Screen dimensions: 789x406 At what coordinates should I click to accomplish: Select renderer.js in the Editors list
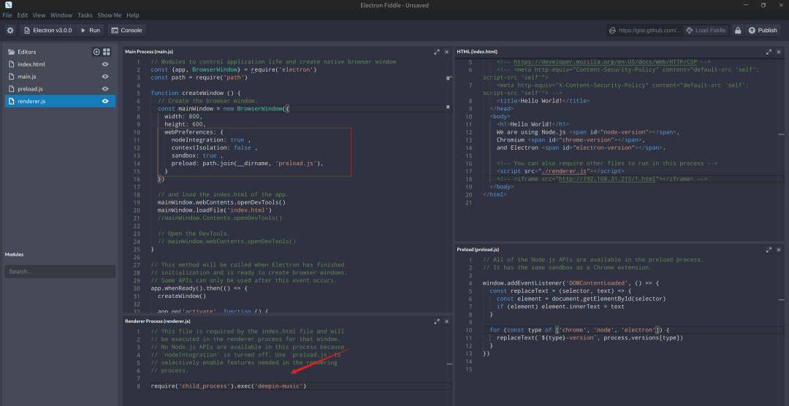click(60, 101)
